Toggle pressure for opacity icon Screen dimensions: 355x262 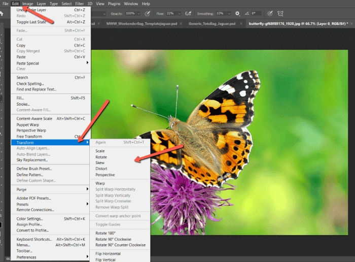(147, 13)
